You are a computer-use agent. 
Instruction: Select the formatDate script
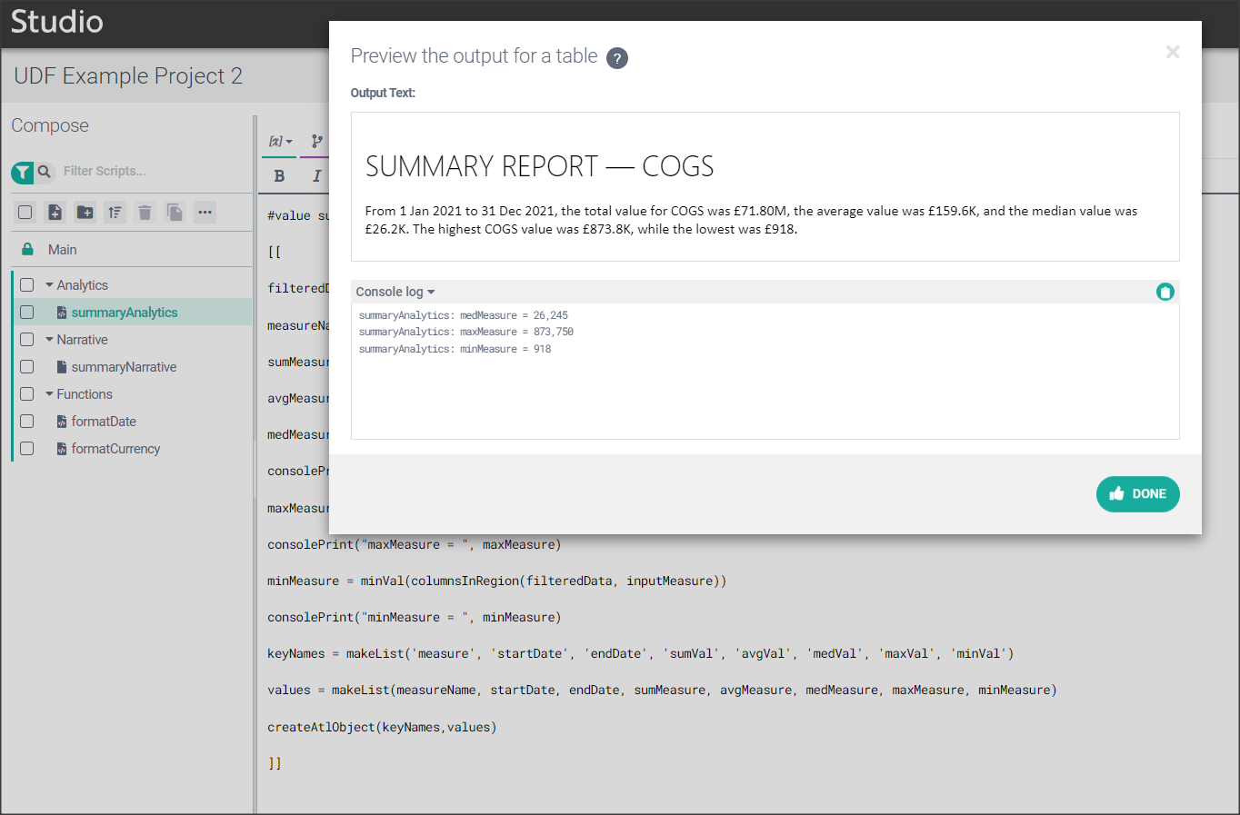(104, 422)
